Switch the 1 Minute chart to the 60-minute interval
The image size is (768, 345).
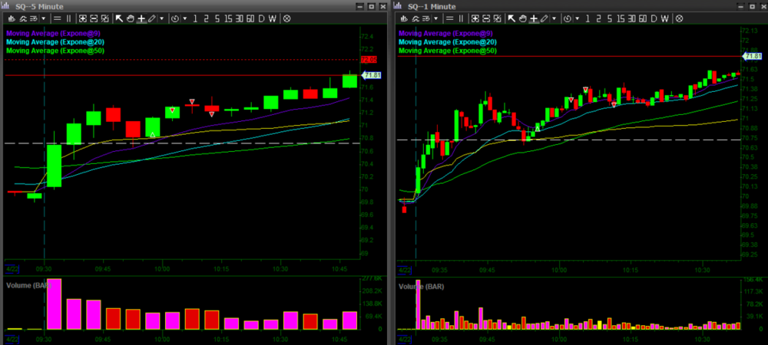point(641,18)
